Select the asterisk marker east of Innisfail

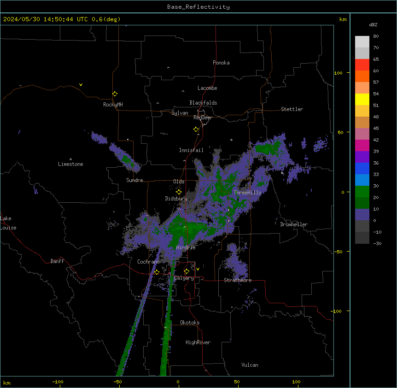231,140
